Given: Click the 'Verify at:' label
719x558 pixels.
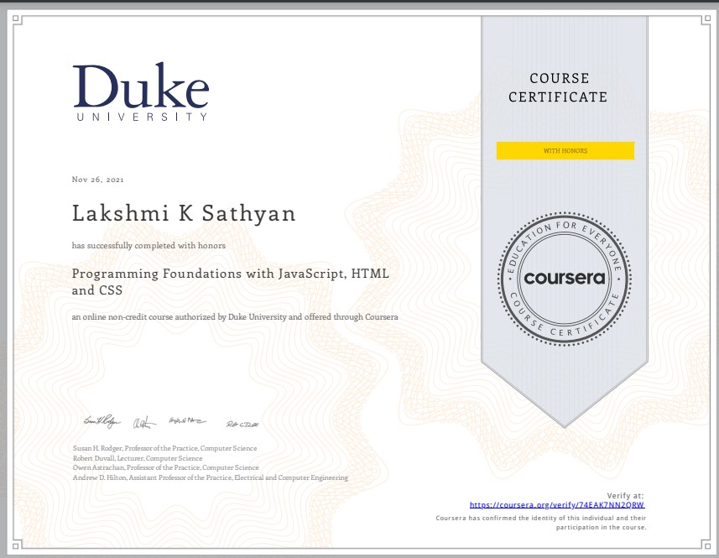Looking at the screenshot, I should (x=626, y=496).
